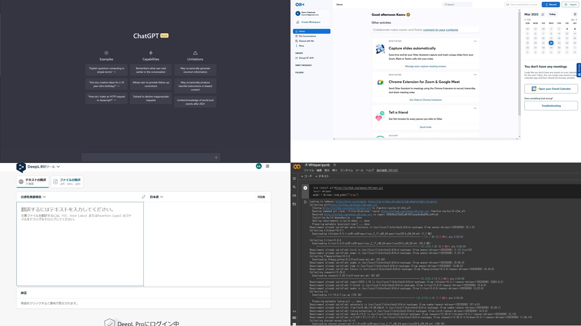Click DeepL source text input area
The width and height of the screenshot is (581, 326).
point(80,244)
